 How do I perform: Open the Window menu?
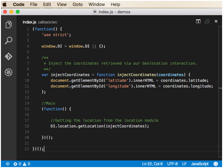(97, 5)
